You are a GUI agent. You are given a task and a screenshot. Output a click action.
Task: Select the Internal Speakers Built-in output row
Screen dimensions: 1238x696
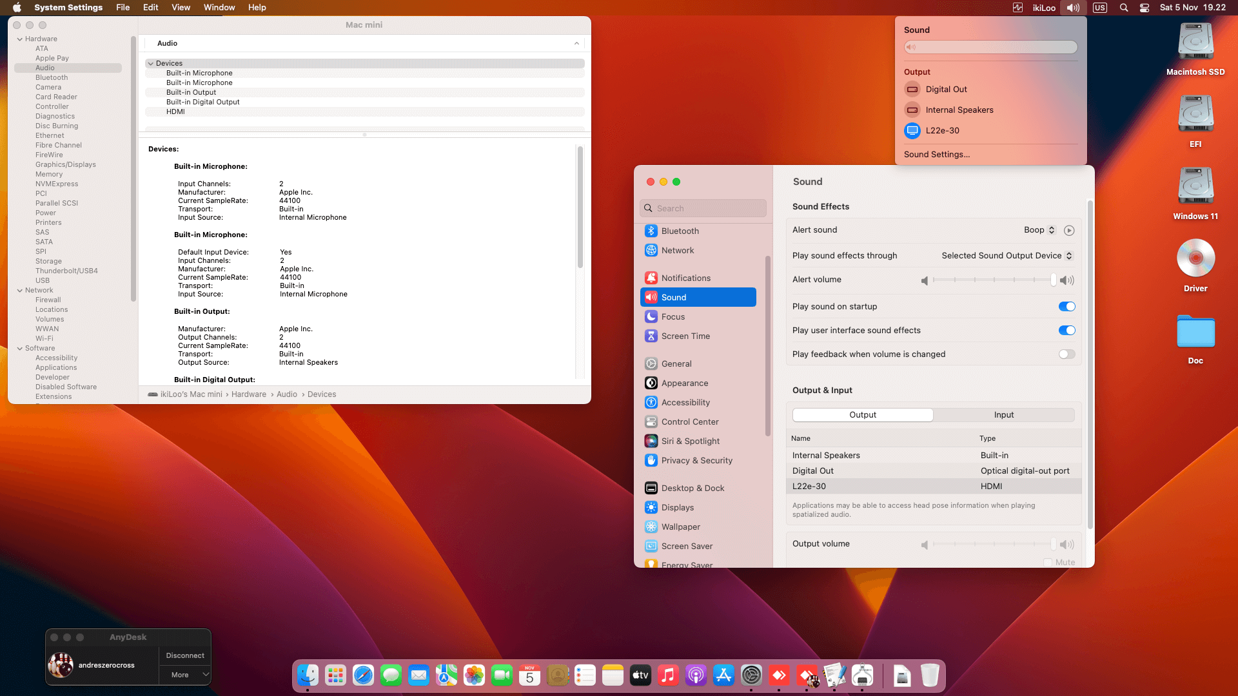tap(934, 456)
